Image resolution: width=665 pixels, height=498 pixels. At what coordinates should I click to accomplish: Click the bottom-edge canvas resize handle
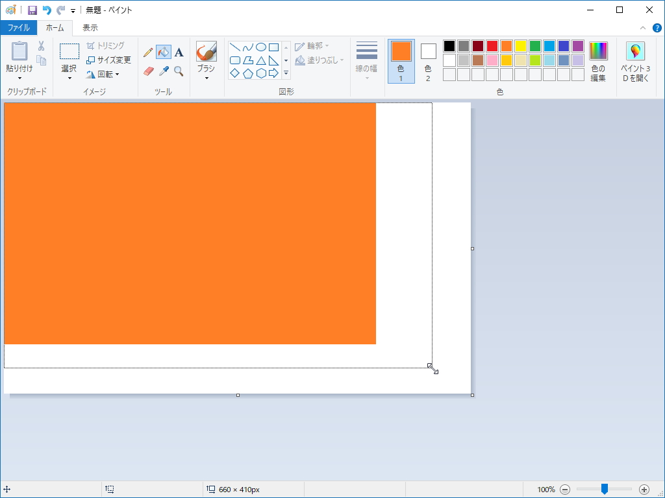pyautogui.click(x=238, y=395)
